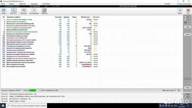Open the Тестирование surface test section
This screenshot has width=192, height=108.
(34, 11)
